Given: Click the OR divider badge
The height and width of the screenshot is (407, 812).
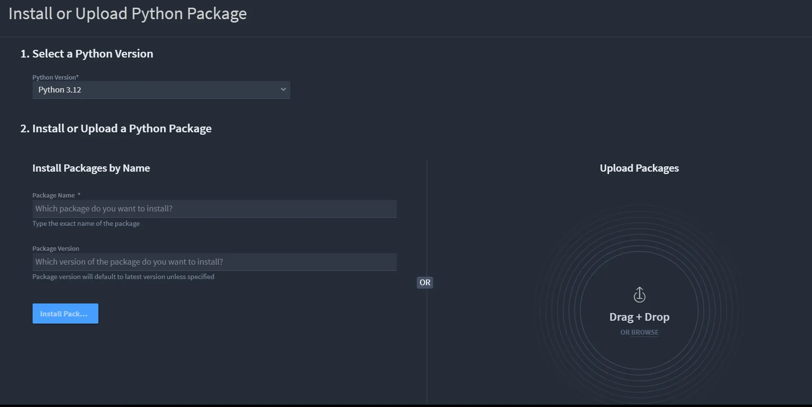Looking at the screenshot, I should coord(425,282).
